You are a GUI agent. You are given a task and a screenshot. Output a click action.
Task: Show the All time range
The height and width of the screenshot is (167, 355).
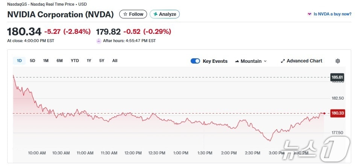pyautogui.click(x=115, y=61)
